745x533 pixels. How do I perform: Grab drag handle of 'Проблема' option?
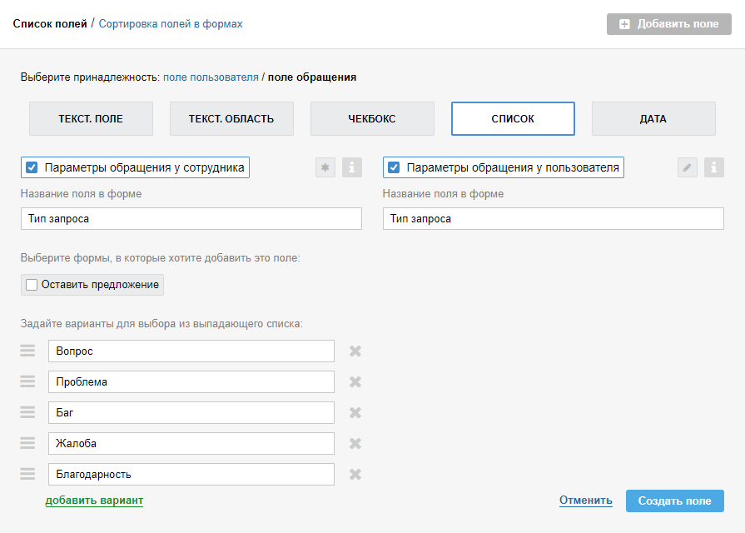click(x=27, y=381)
